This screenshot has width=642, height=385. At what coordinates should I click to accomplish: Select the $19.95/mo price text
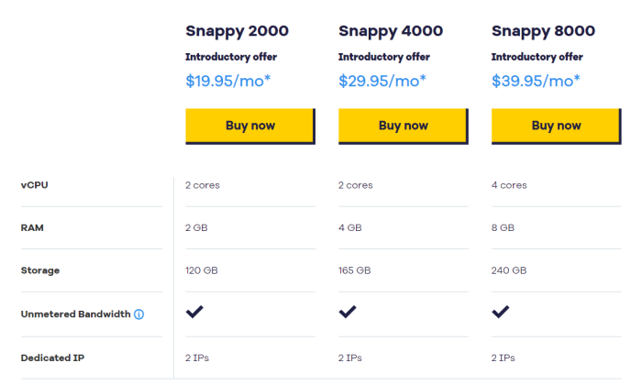click(228, 81)
